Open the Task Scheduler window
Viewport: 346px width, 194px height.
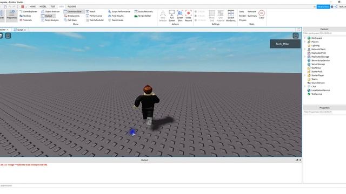point(95,20)
